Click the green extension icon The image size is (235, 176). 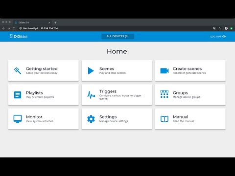pos(232,28)
